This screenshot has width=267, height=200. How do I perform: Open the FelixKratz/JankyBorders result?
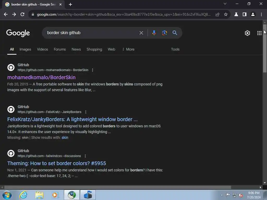point(72,119)
